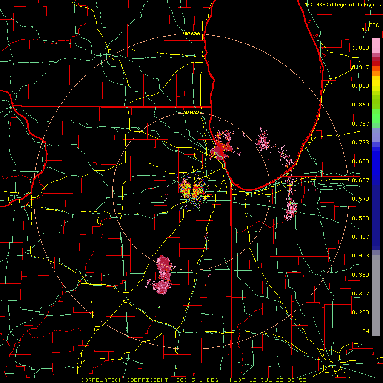
Task: Click the DCC label above the color scale
Action: pos(374,26)
